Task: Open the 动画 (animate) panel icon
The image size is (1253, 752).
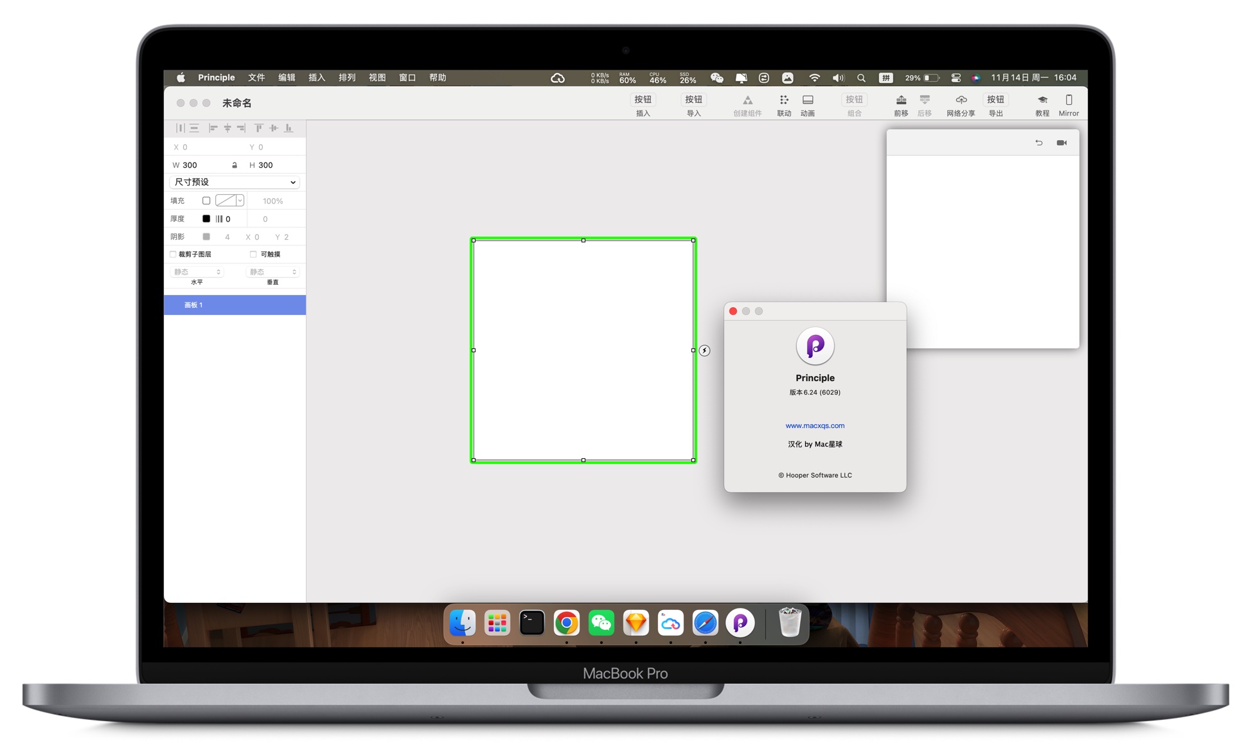Action: click(x=808, y=100)
